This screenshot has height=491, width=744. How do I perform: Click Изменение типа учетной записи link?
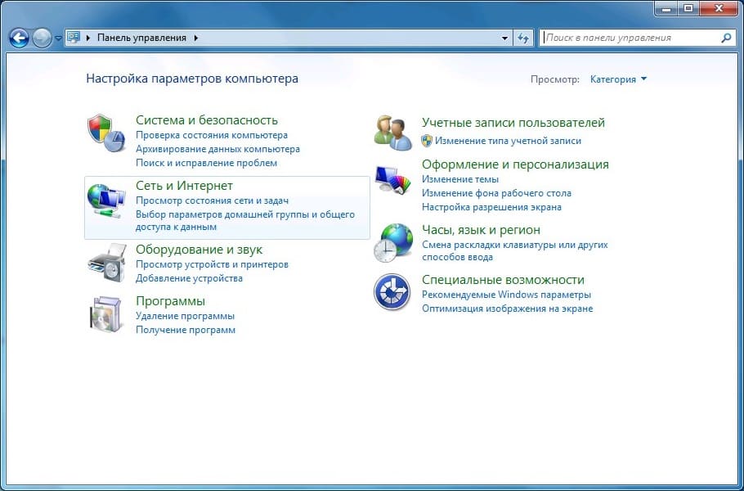[508, 141]
